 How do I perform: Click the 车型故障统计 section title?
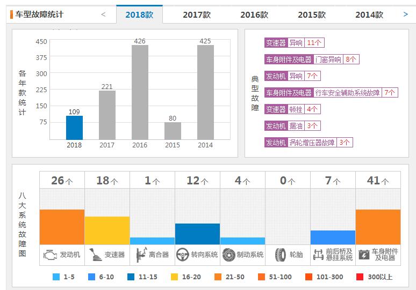click(39, 14)
